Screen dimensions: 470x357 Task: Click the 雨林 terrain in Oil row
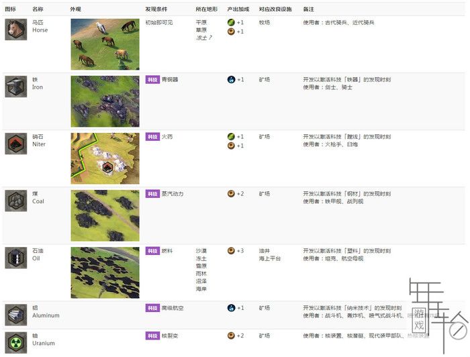click(x=201, y=274)
